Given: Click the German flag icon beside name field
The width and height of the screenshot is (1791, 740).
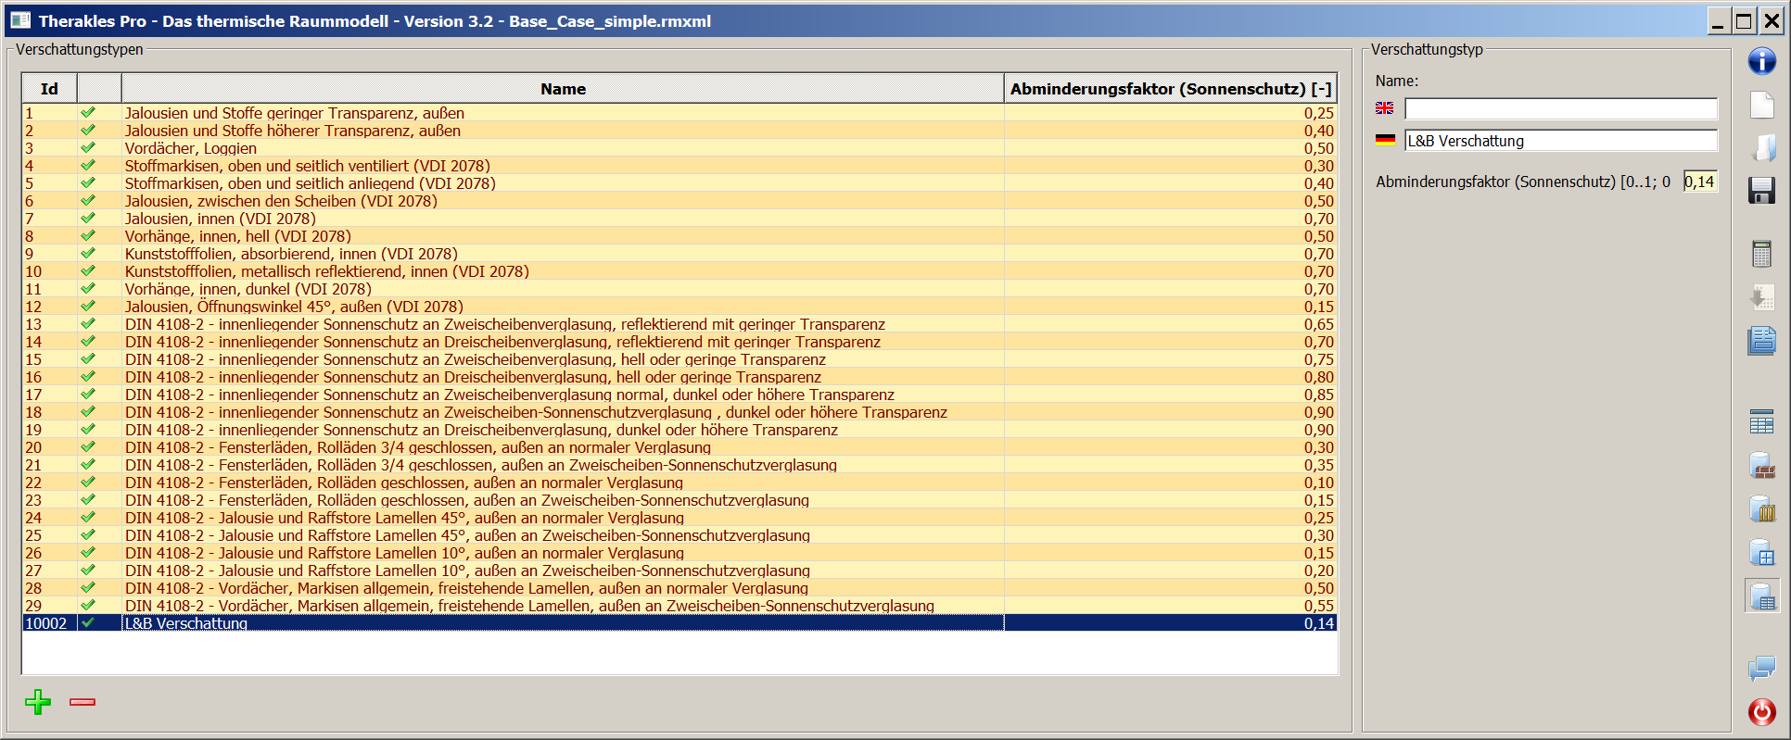Looking at the screenshot, I should coord(1385,140).
